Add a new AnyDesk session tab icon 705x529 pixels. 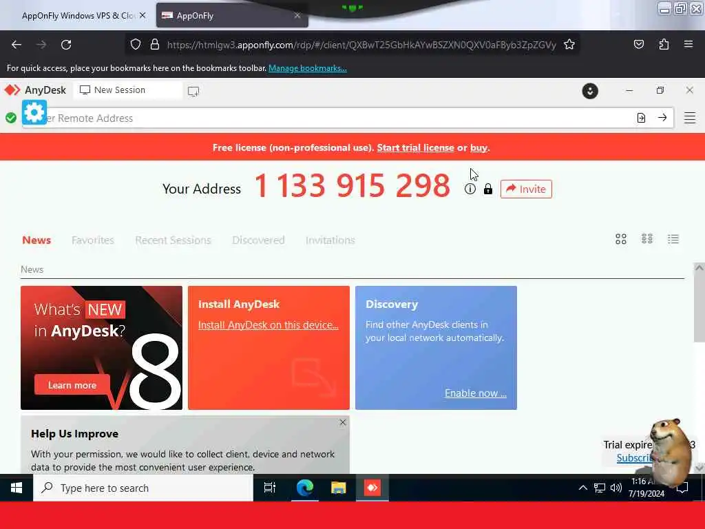193,92
